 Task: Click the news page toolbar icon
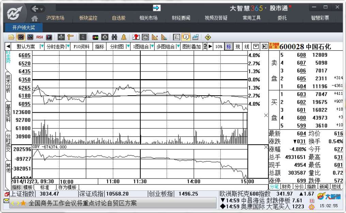(176, 37)
